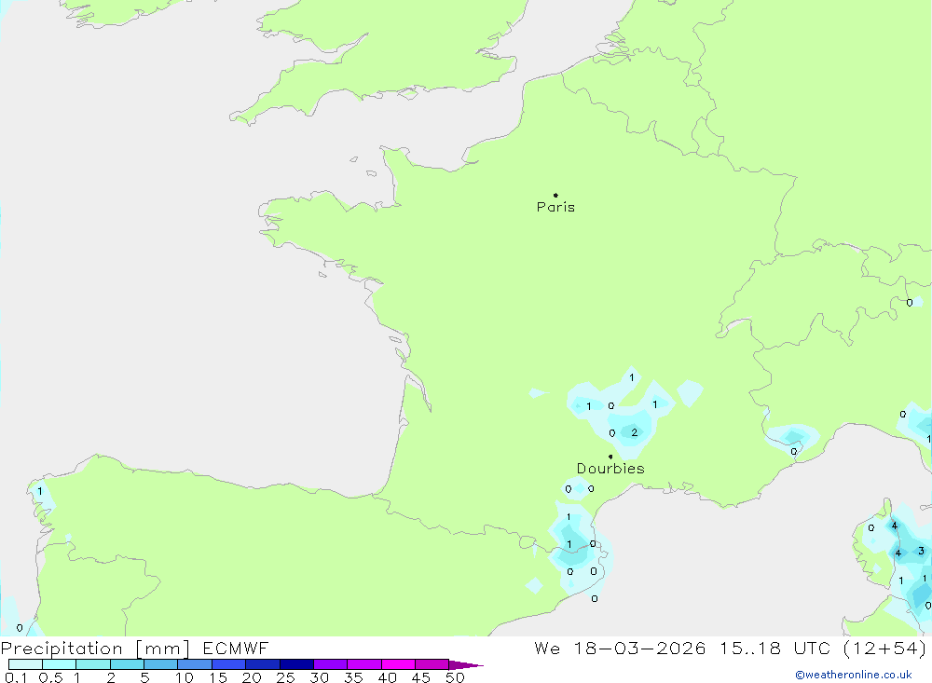Image resolution: width=932 pixels, height=683 pixels.
Task: Open the weatheronline.co.uk copyright link
Action: [854, 675]
